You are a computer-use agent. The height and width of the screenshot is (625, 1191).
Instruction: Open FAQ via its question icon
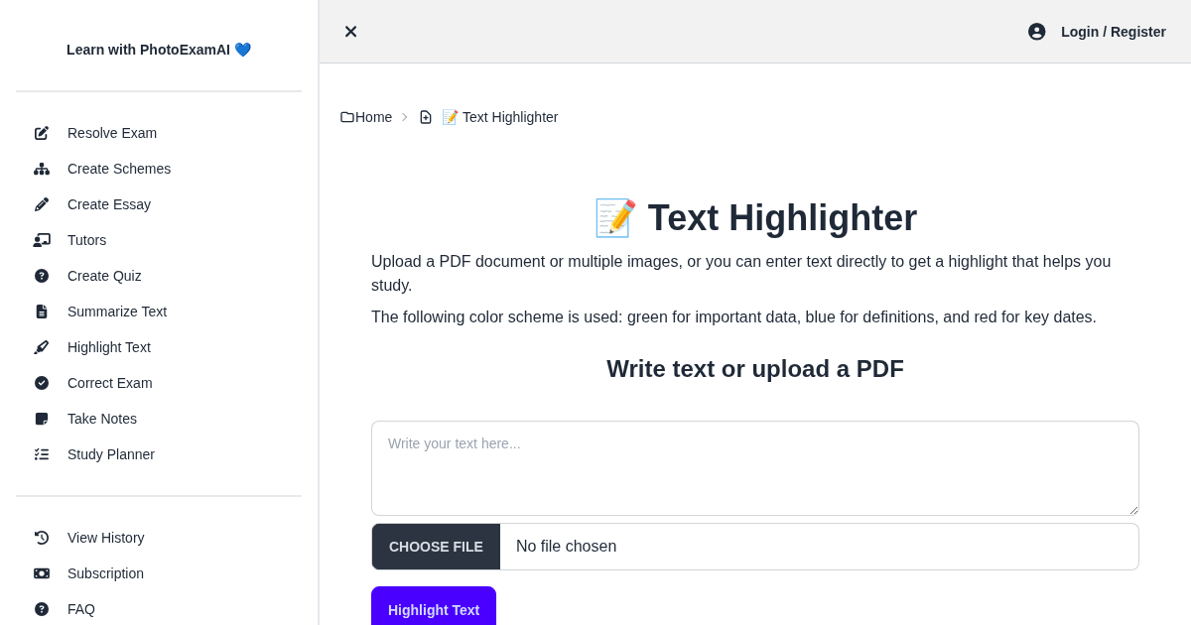(x=42, y=609)
